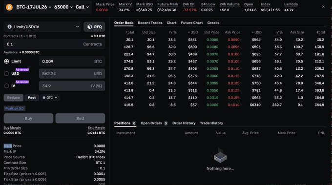Toggle the Reduce order option
Viewport: 332px width, 185px height.
[13, 98]
